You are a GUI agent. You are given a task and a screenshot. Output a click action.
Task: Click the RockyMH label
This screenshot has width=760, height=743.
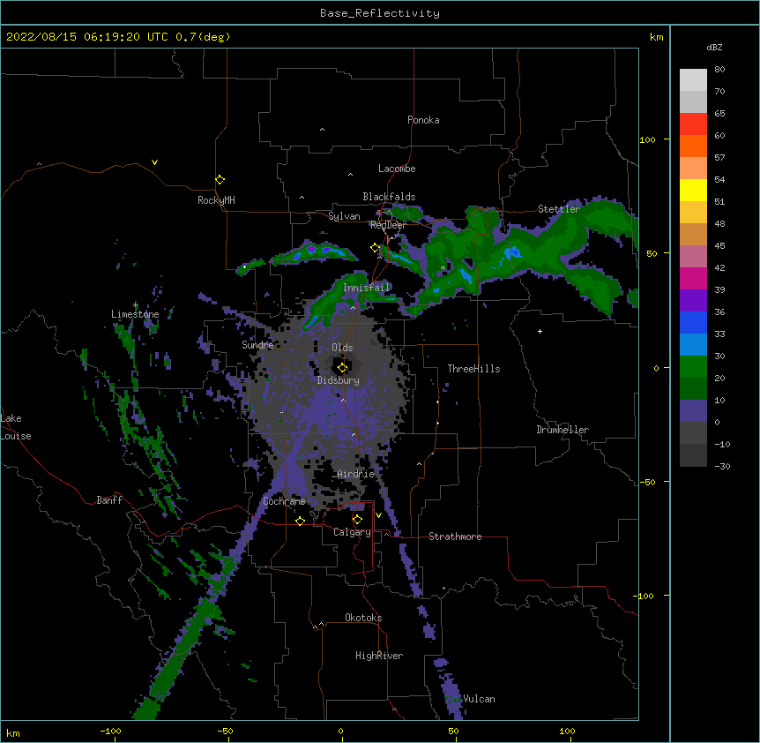[216, 200]
